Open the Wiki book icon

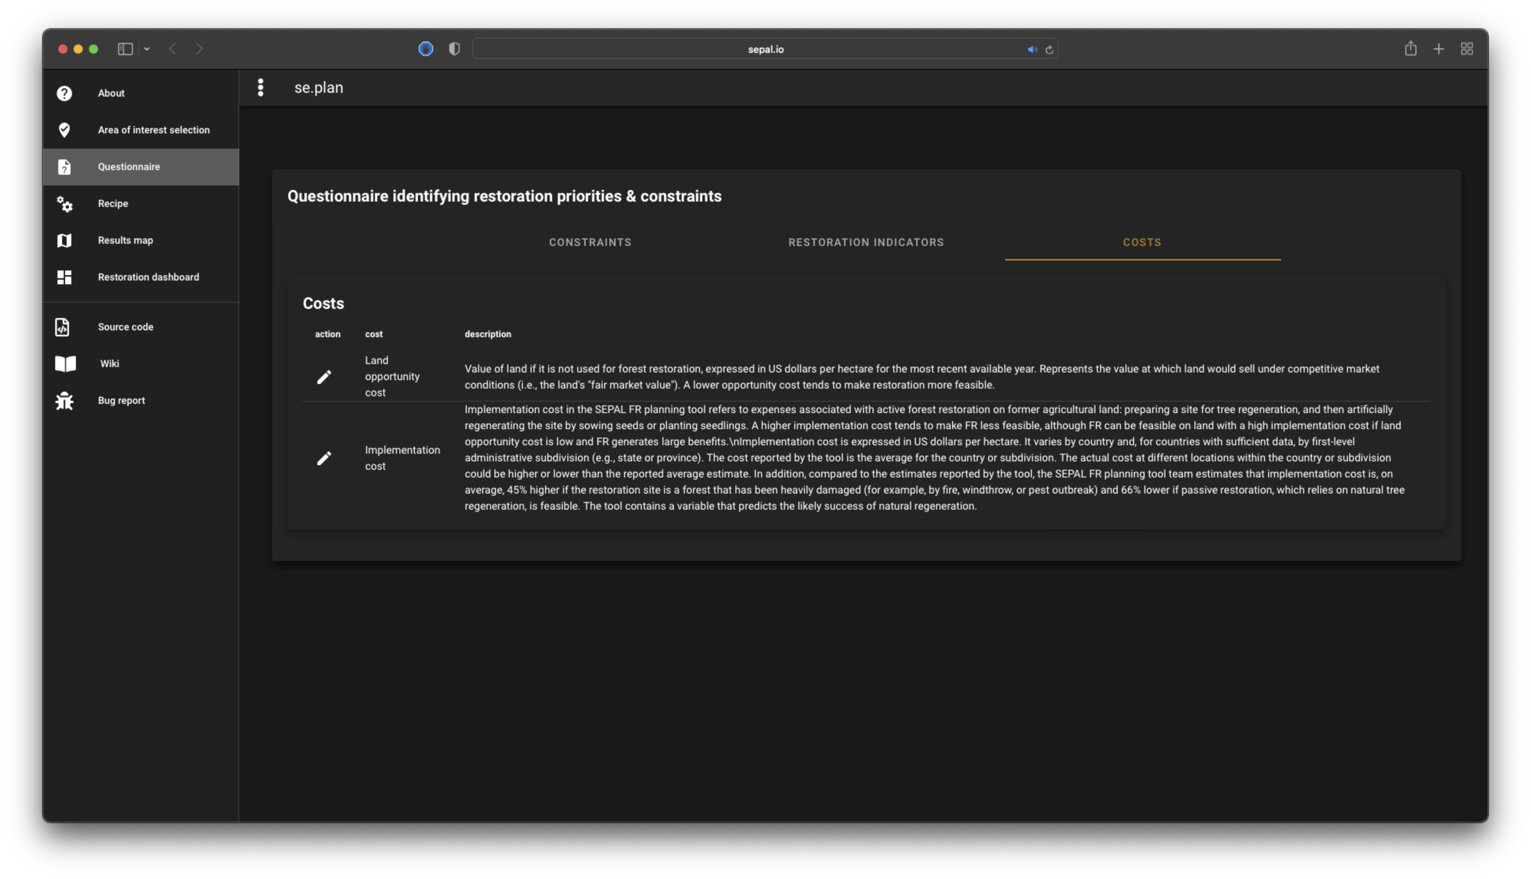65,363
